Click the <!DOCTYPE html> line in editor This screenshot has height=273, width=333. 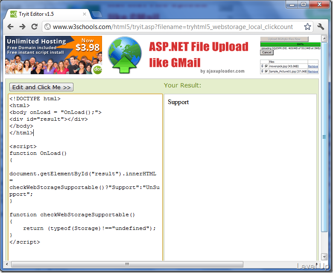coord(35,99)
